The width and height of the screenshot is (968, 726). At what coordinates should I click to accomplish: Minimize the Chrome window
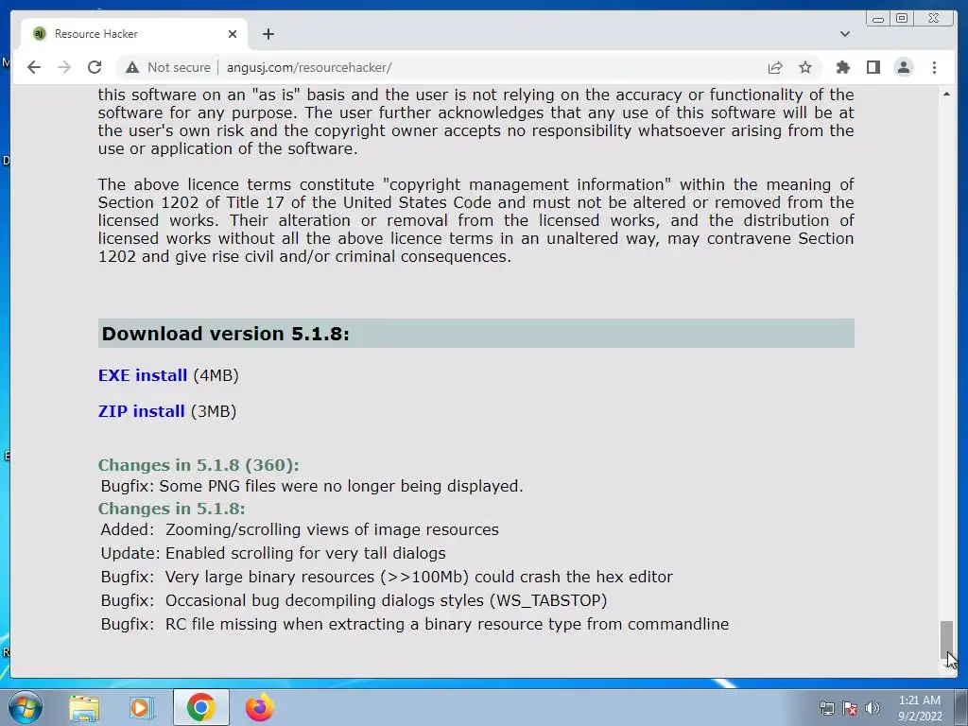[x=878, y=19]
